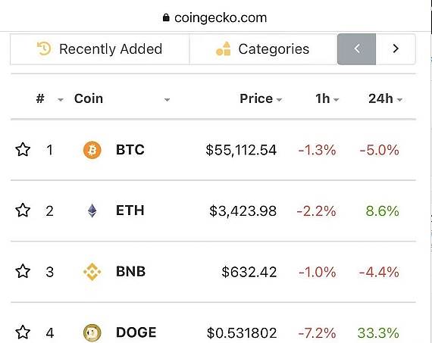Image resolution: width=432 pixels, height=343 pixels.
Task: Click the Recently Added clock icon
Action: coord(44,48)
